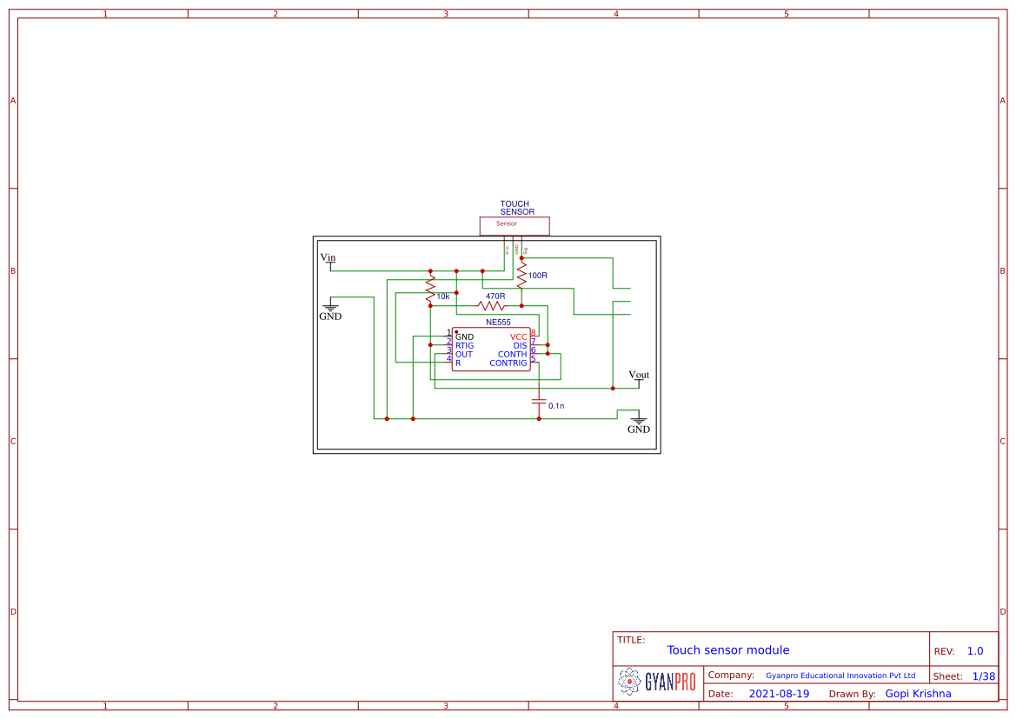Click the 'Touch sensor module' title text
Screen dimensions: 1016x719
coord(728,650)
